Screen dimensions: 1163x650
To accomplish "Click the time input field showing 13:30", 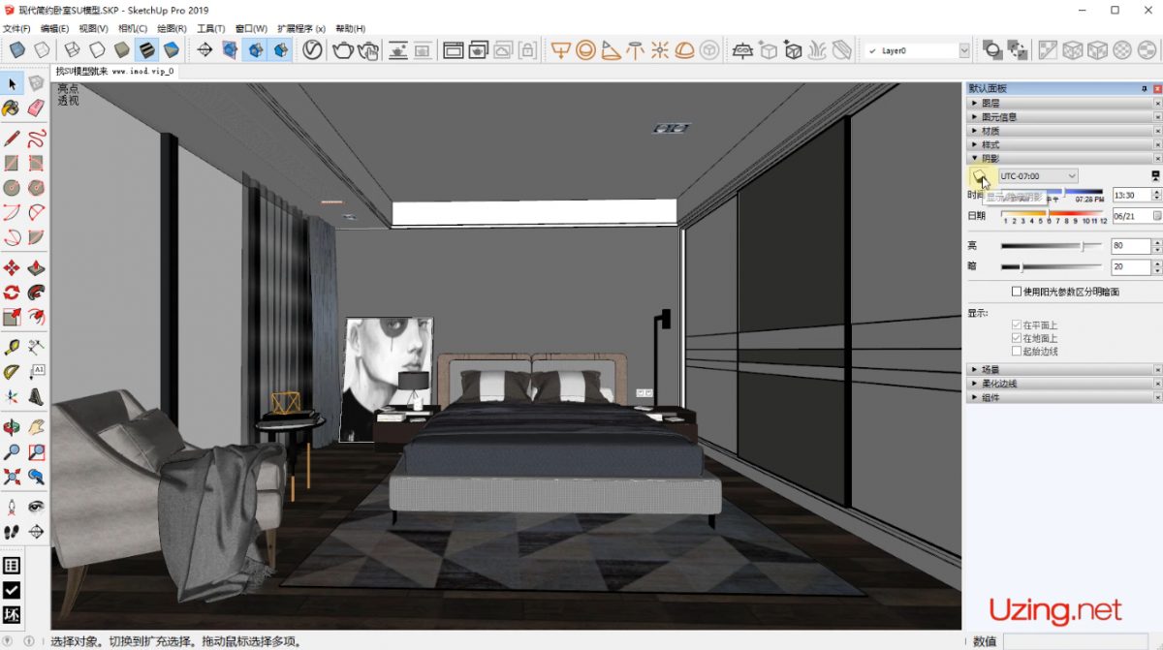I will click(1130, 196).
